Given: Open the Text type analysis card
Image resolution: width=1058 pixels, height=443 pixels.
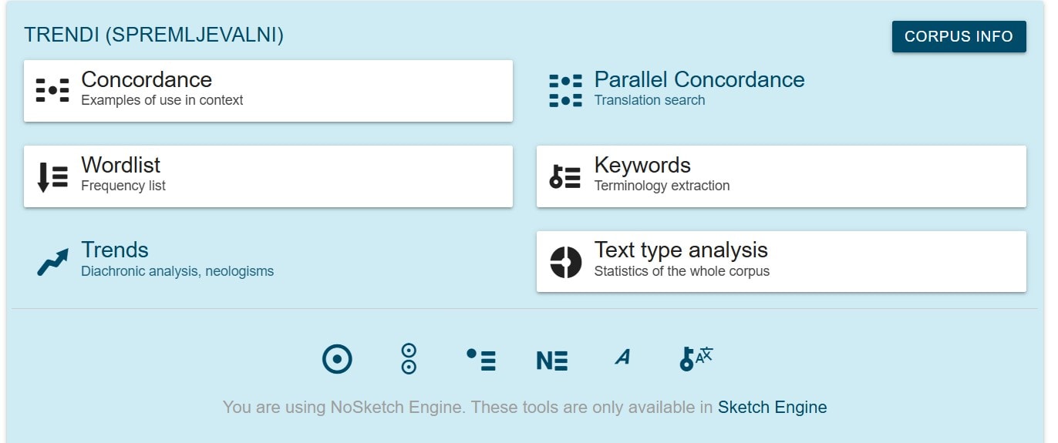Looking at the screenshot, I should [781, 261].
